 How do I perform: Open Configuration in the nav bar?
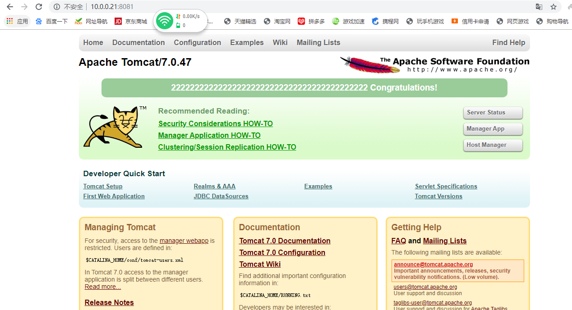coord(198,42)
